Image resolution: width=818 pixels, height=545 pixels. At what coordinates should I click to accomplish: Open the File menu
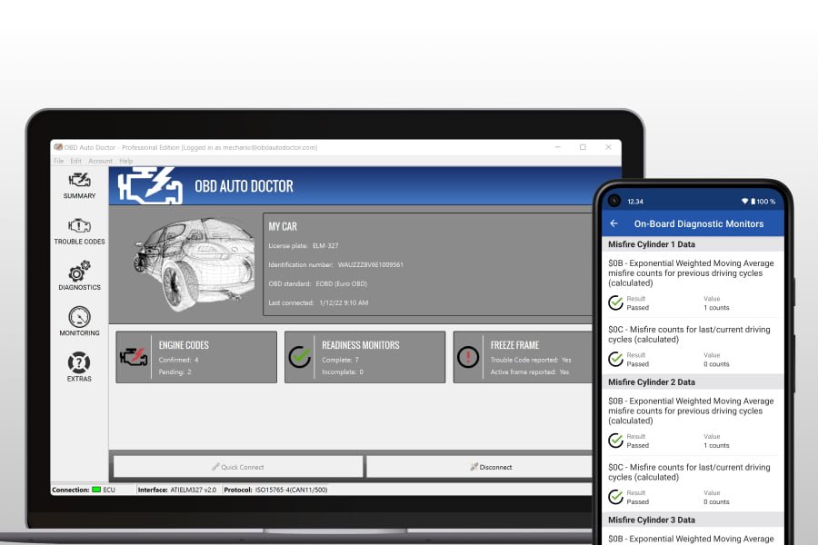[58, 161]
